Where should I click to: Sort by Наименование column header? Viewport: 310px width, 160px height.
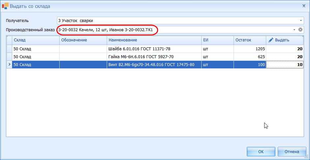154,40
